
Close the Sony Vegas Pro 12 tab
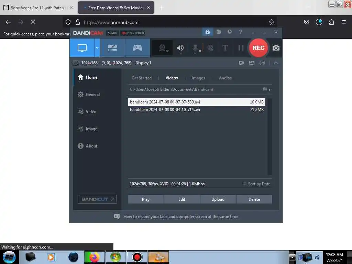coord(71,8)
